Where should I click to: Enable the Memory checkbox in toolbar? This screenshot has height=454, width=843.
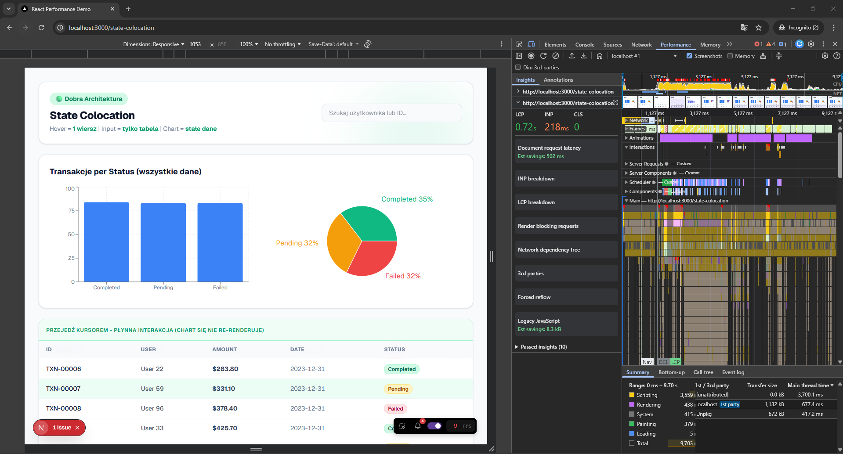point(730,56)
